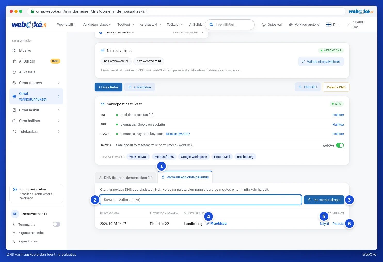Image resolution: width=383 pixels, height=262 pixels.
Task: Click Kirjaudu ulos in the header
Action: (x=356, y=25)
